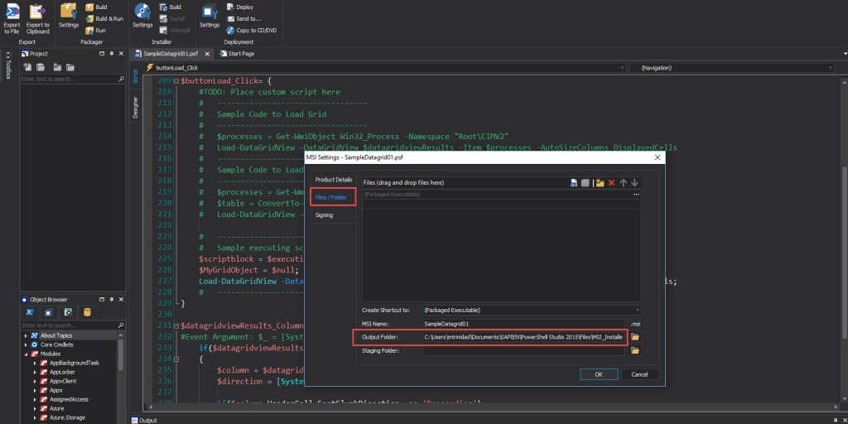The image size is (848, 424).
Task: Click add folder icon in Files toolbar
Action: coord(600,183)
